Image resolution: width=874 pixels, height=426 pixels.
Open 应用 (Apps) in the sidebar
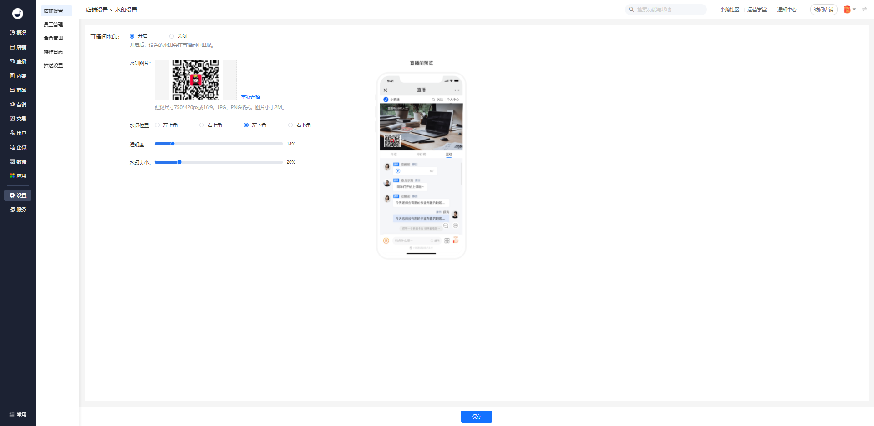point(18,176)
